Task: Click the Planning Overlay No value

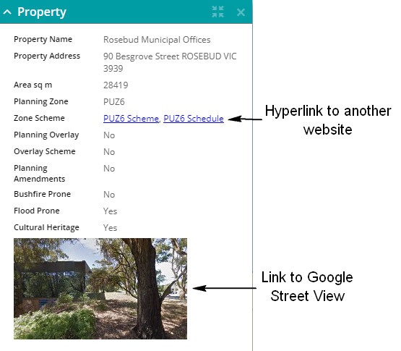Action: click(109, 135)
